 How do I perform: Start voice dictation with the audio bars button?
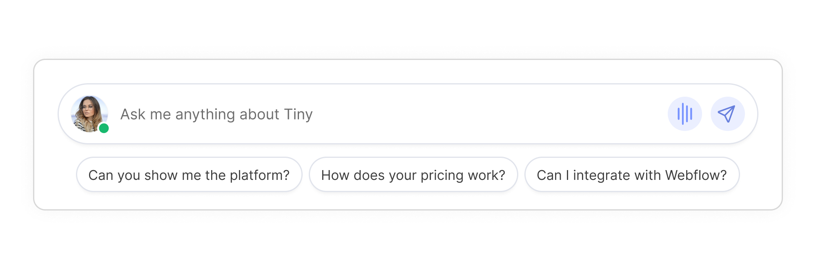684,114
